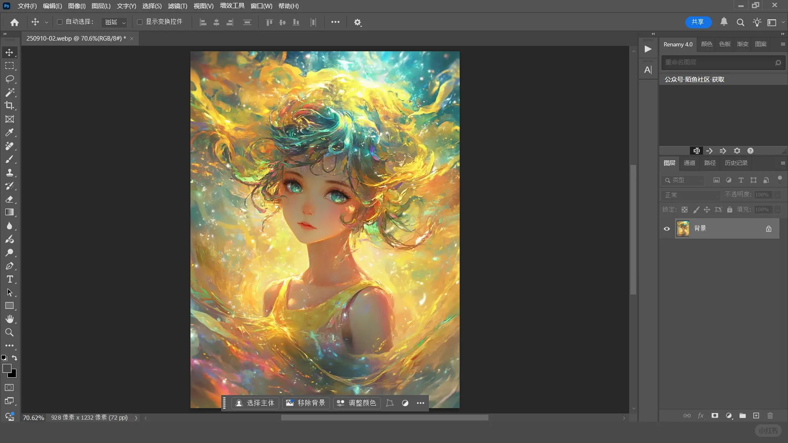This screenshot has width=788, height=443.
Task: Hide the 背景 layer with eye icon
Action: [x=667, y=228]
